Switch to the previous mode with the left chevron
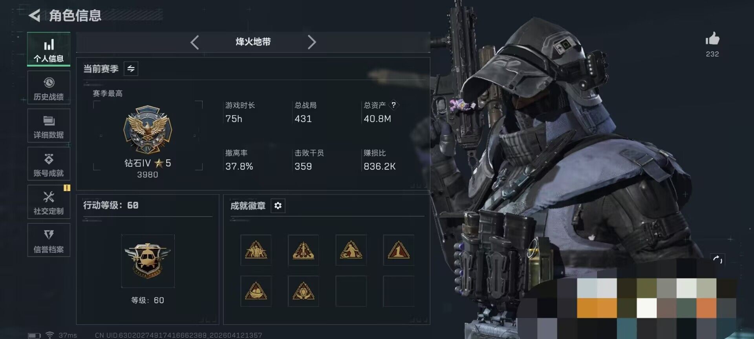Image resolution: width=754 pixels, height=339 pixels. (x=194, y=42)
